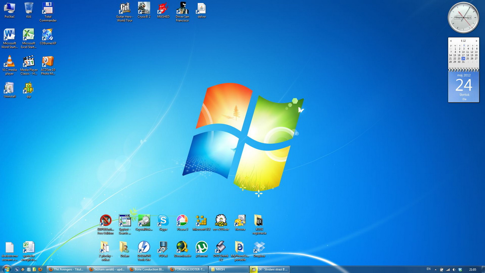Click the taskbar clock showing 21:05
The height and width of the screenshot is (273, 485).
pyautogui.click(x=472, y=270)
